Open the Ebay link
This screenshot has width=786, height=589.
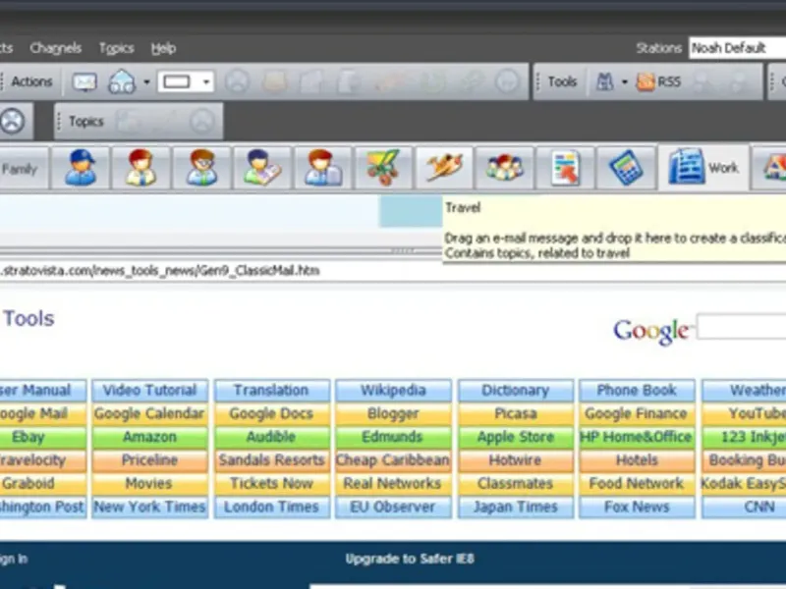pos(43,437)
